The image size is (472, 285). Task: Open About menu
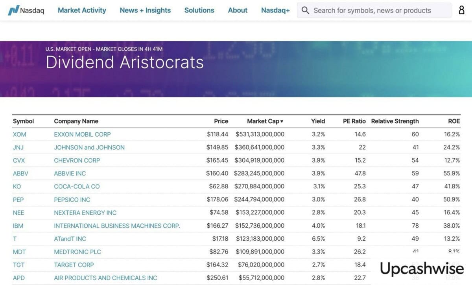238,11
